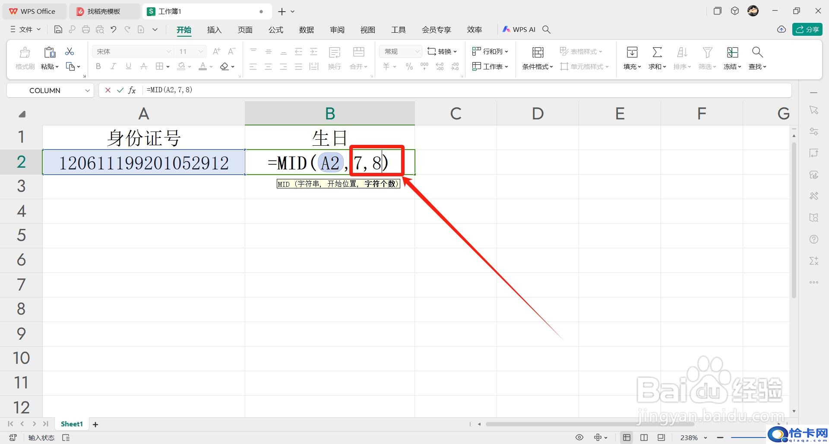Cancel formula entry with the X button
Viewport: 829px width, 444px height.
point(108,90)
